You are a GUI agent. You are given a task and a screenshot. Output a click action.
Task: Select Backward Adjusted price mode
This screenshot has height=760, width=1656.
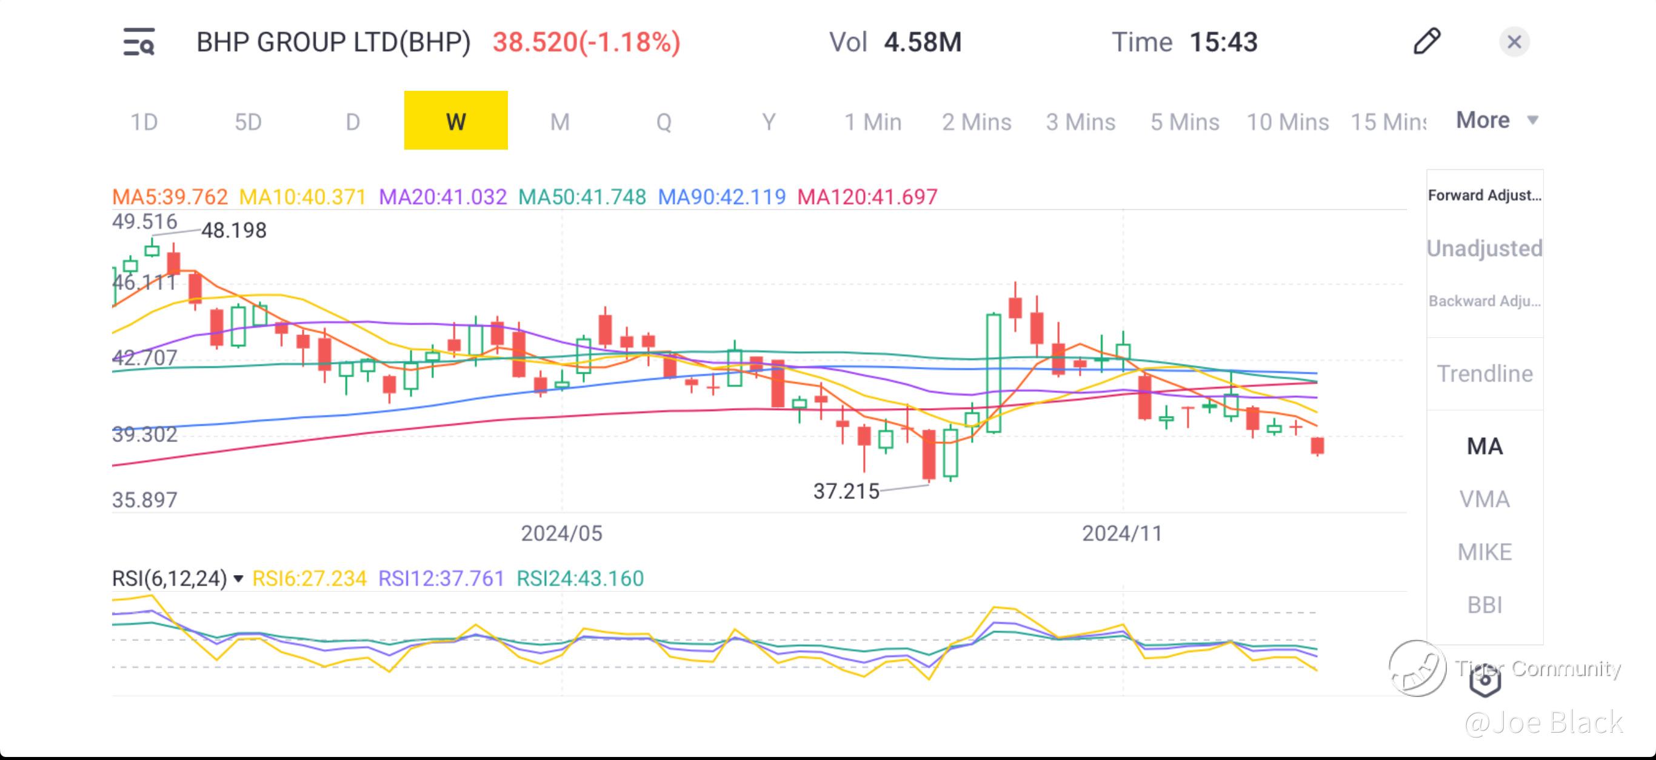(1484, 302)
